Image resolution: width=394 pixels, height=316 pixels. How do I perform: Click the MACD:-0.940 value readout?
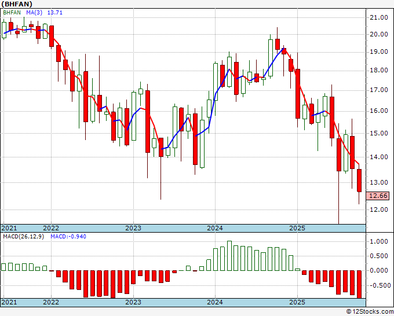pos(68,237)
